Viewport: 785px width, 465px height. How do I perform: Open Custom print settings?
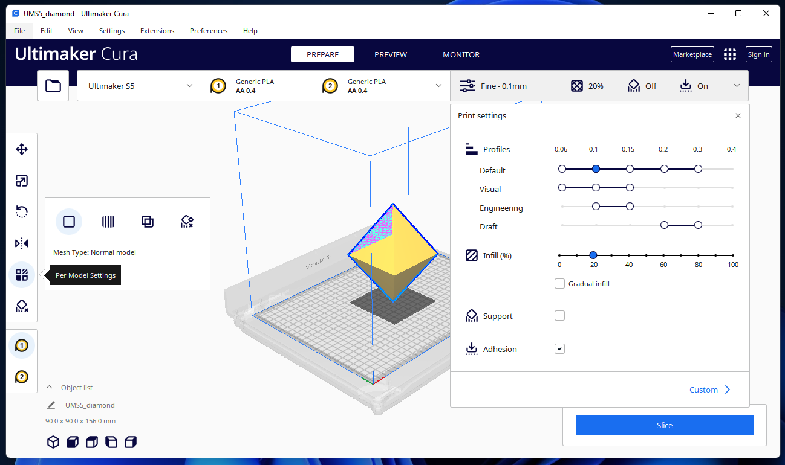711,390
